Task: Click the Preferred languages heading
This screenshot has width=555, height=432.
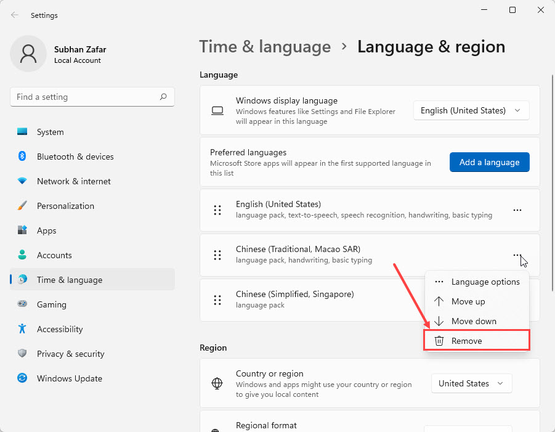Action: [x=248, y=152]
